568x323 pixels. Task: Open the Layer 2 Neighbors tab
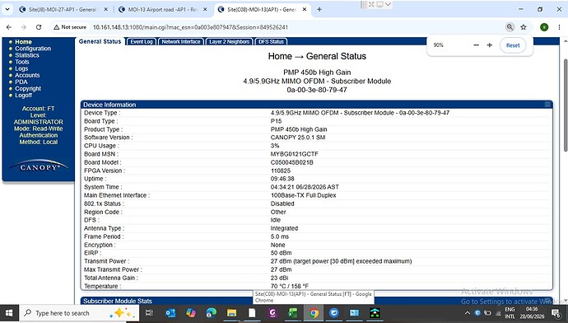pyautogui.click(x=230, y=42)
